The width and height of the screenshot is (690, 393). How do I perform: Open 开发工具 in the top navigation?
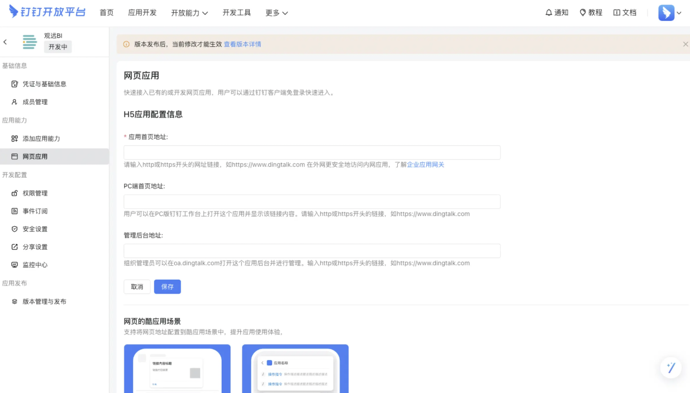click(x=237, y=13)
